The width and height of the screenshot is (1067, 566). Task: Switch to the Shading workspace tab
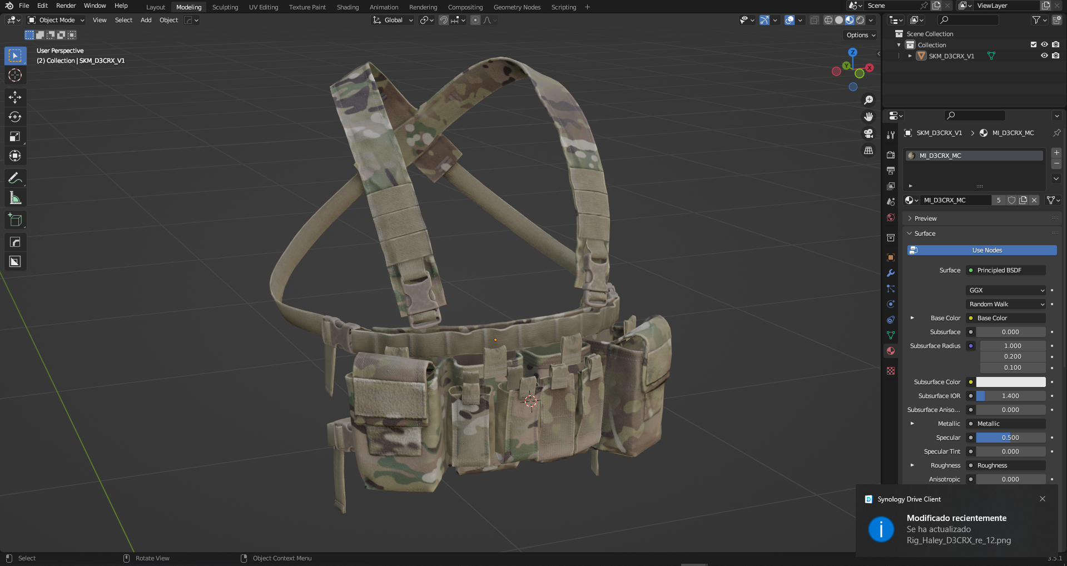348,7
